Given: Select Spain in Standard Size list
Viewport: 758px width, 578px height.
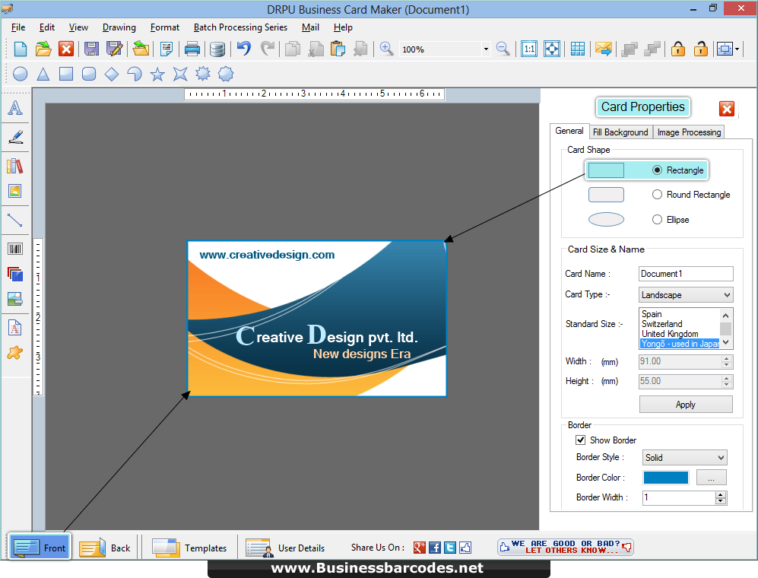Looking at the screenshot, I should coord(652,314).
